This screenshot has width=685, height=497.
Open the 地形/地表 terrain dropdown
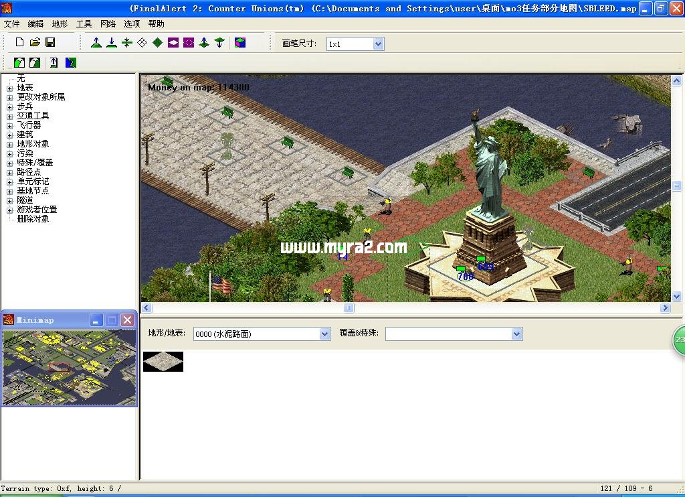tap(324, 334)
